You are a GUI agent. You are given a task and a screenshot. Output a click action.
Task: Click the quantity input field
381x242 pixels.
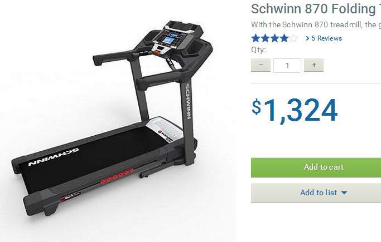pos(287,66)
